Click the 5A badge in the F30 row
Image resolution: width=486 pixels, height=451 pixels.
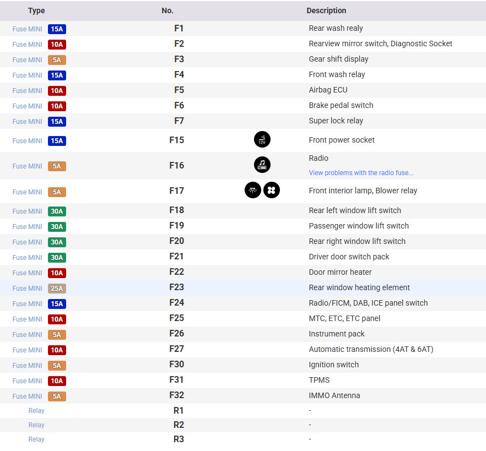tap(57, 366)
